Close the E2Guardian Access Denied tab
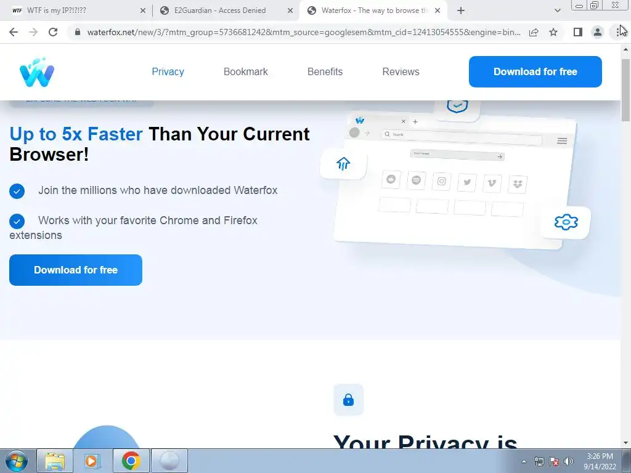 (290, 11)
